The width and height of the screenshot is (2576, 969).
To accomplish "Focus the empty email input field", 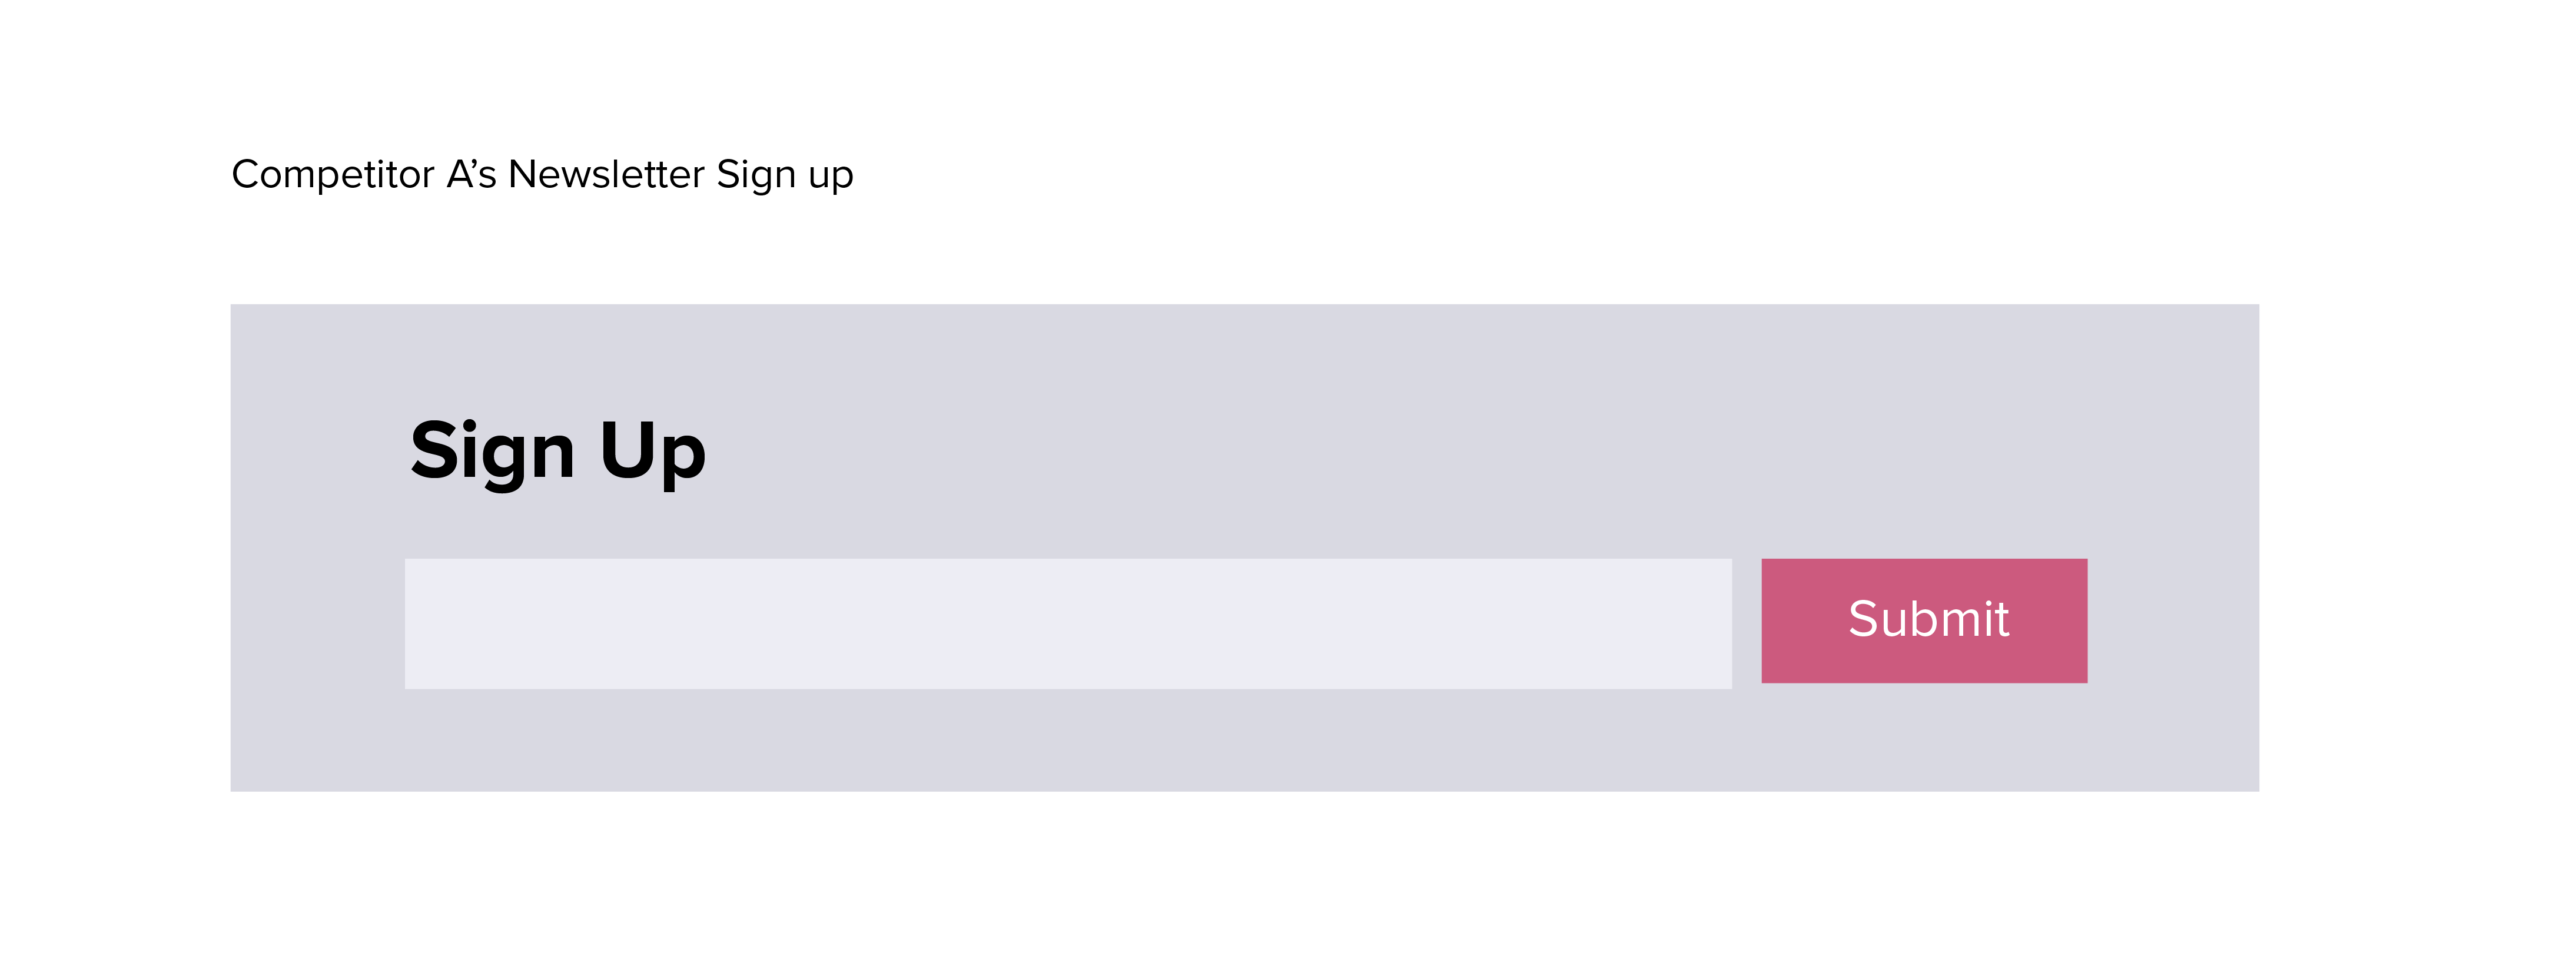I will tap(1068, 623).
